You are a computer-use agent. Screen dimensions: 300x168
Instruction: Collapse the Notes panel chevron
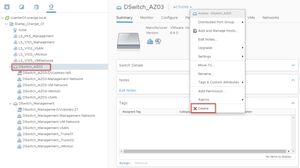(293, 80)
